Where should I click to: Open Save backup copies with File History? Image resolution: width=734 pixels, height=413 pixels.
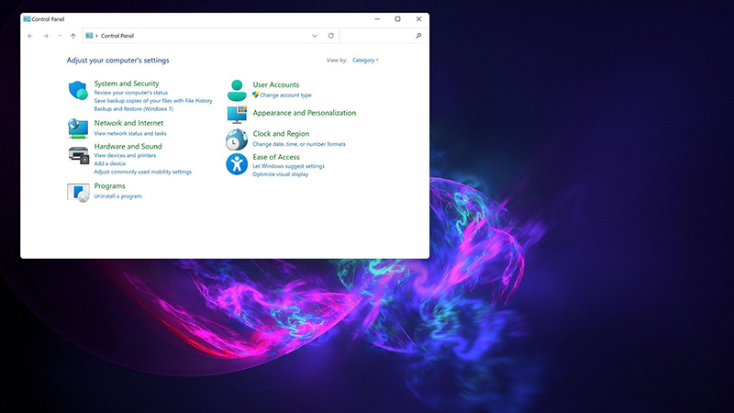[153, 101]
